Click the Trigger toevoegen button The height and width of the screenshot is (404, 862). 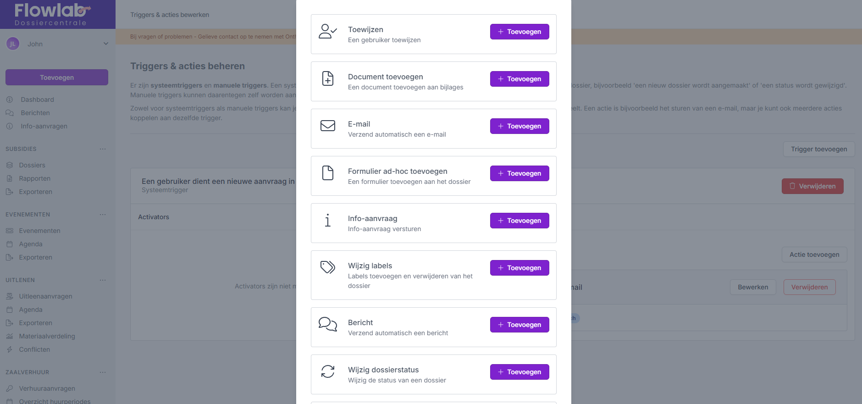(818, 149)
